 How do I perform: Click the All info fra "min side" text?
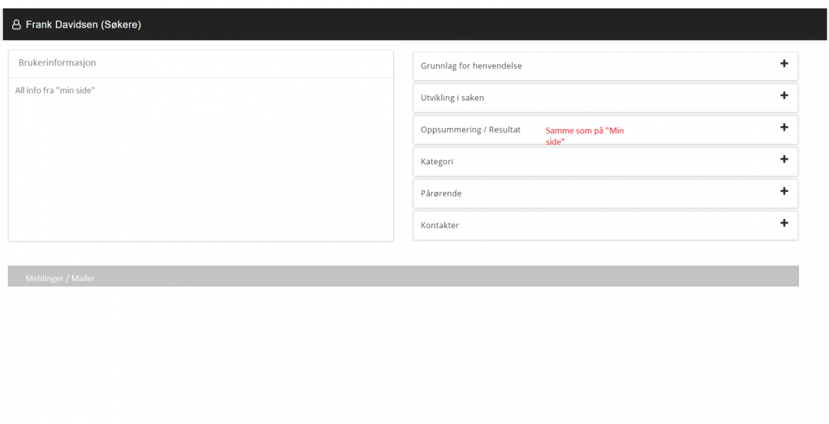(54, 91)
